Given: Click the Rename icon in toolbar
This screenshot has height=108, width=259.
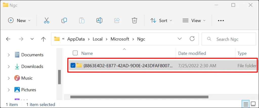Looking at the screenshot, I should tap(99, 21).
